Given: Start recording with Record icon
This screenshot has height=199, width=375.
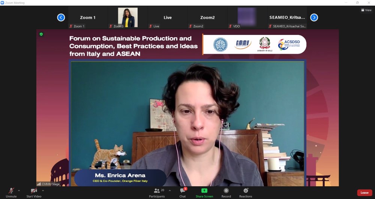Looking at the screenshot, I should (x=226, y=191).
